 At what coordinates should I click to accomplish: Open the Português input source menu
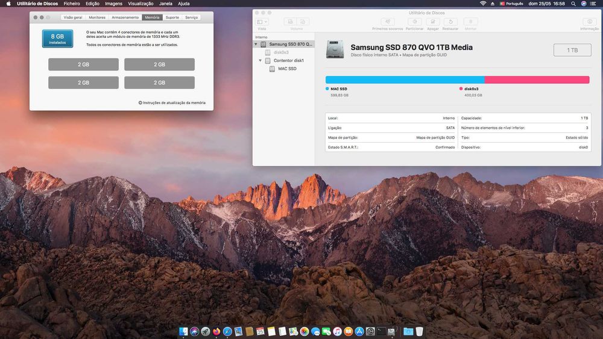click(511, 4)
